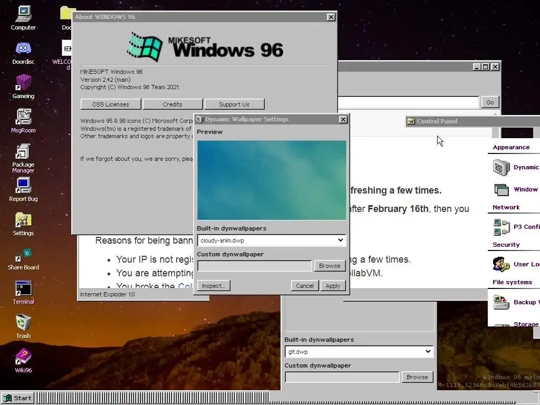Click the Control Panel title bar icon
The height and width of the screenshot is (405, 540).
411,121
